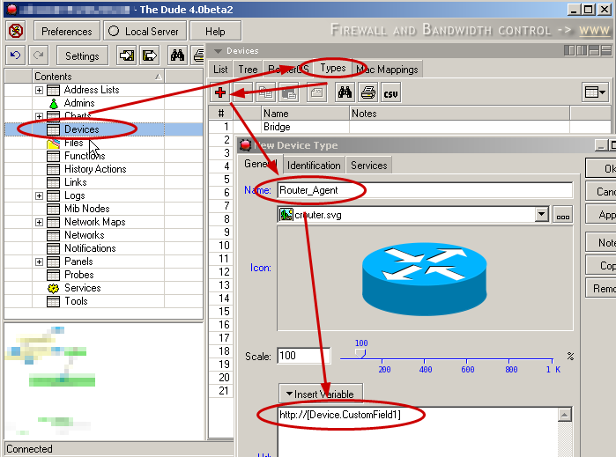Expand the Charts tree node

point(39,116)
